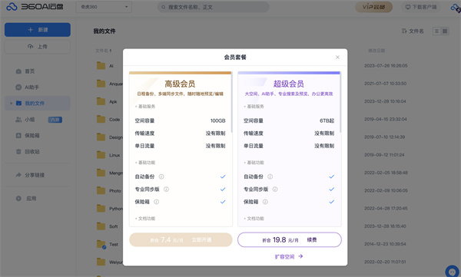
Task: Open the expand storage space link
Action: (289, 256)
